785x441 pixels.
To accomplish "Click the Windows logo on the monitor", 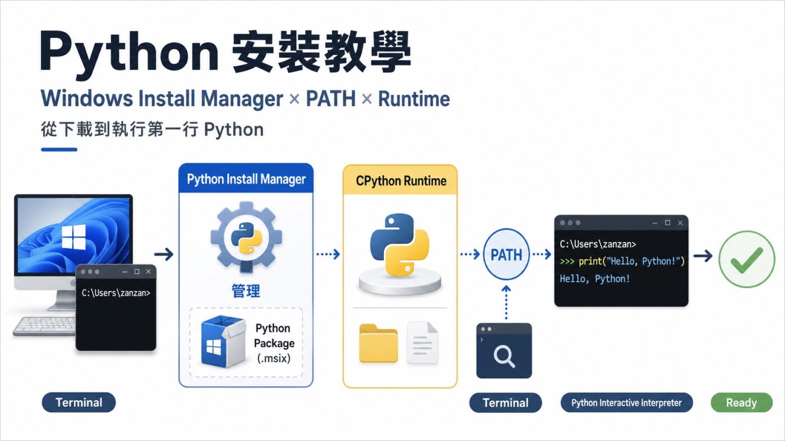I will click(x=73, y=237).
